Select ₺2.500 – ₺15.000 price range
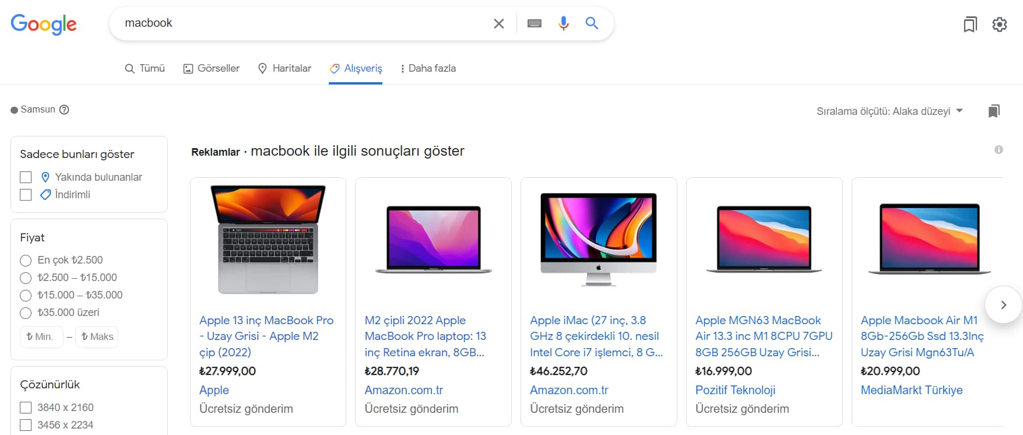This screenshot has height=435, width=1023. tap(26, 278)
